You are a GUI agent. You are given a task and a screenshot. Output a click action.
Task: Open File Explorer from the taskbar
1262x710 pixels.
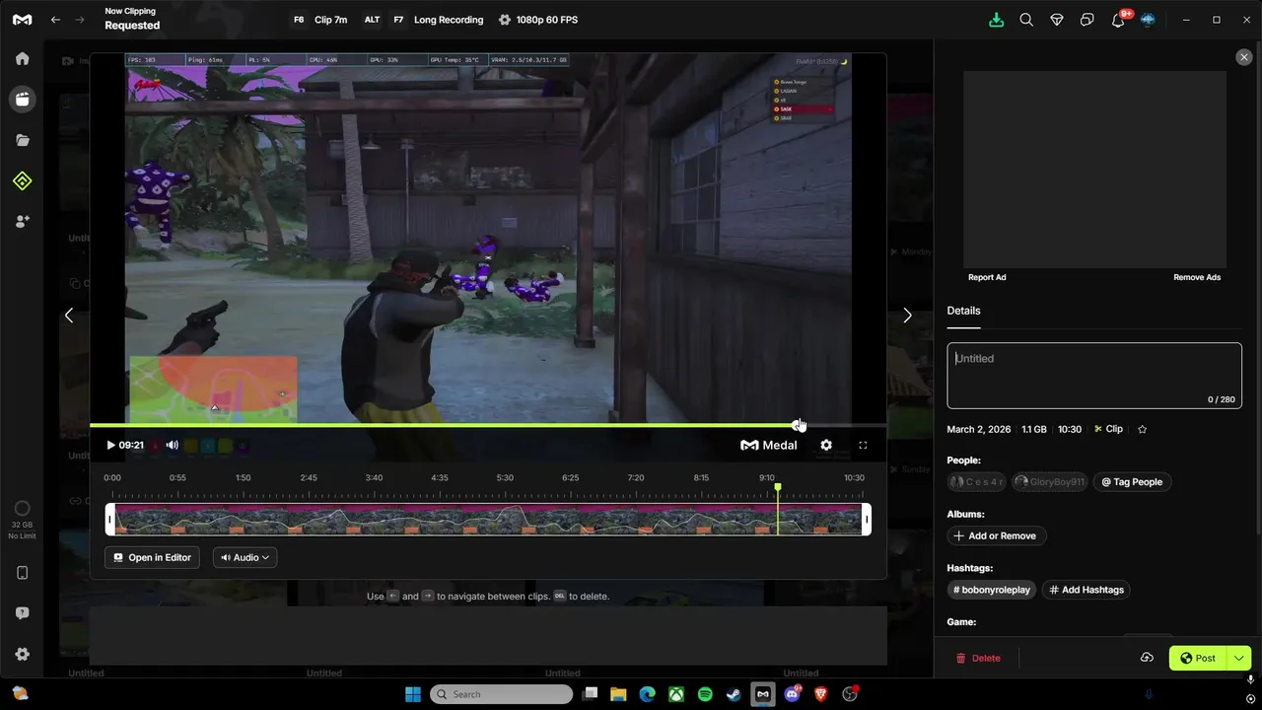pos(618,694)
